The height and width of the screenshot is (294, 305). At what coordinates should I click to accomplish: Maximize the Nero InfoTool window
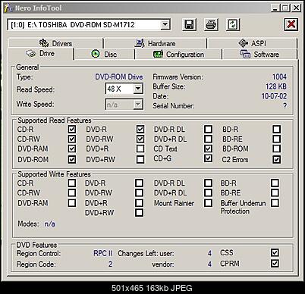[285, 8]
